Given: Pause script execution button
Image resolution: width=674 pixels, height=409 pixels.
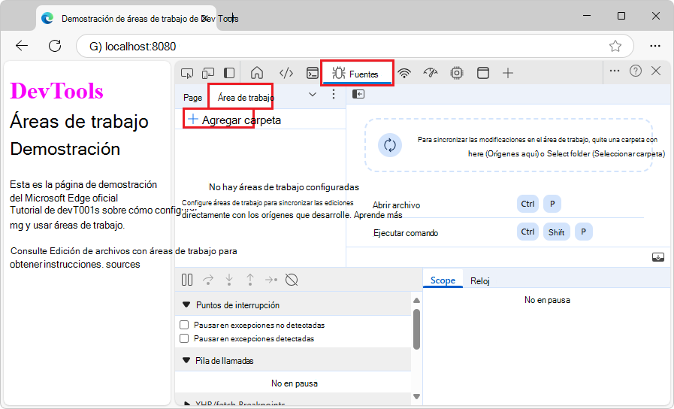Looking at the screenshot, I should click(x=187, y=280).
